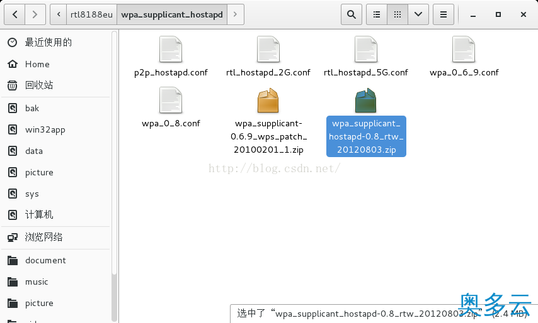538x323 pixels.
Task: Select the rtl_hostapd_2G.conf file icon
Action: pos(268,49)
